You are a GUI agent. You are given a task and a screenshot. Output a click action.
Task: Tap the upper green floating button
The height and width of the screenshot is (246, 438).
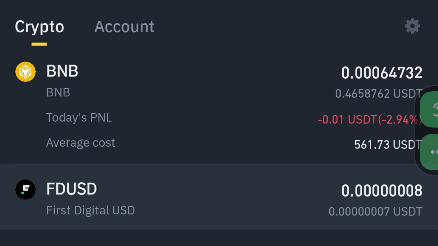pyautogui.click(x=430, y=109)
